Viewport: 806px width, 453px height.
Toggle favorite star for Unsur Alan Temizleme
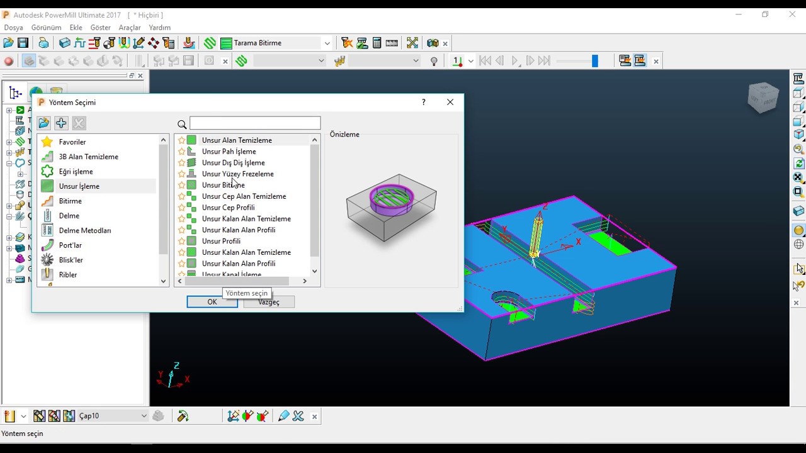pyautogui.click(x=182, y=140)
